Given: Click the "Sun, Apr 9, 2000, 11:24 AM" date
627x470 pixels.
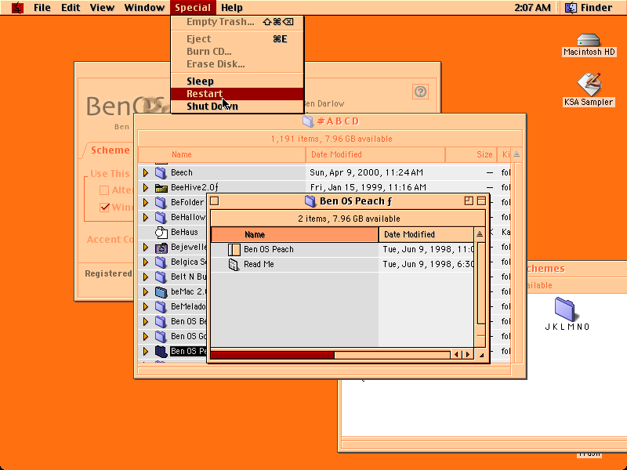Looking at the screenshot, I should (366, 172).
